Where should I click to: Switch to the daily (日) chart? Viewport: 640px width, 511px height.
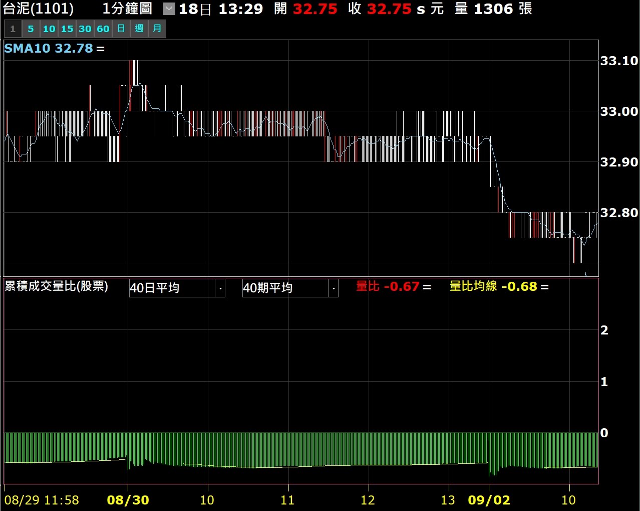tap(121, 29)
